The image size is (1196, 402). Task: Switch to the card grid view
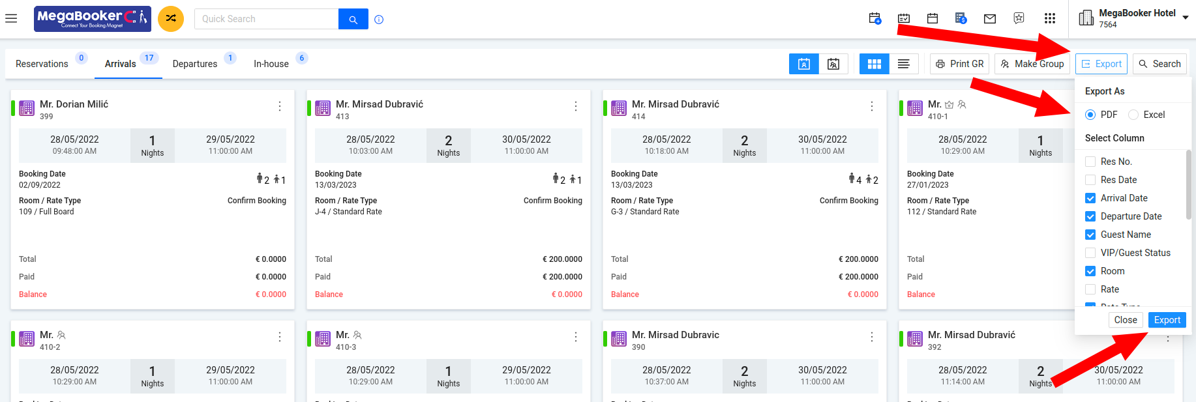pyautogui.click(x=875, y=64)
